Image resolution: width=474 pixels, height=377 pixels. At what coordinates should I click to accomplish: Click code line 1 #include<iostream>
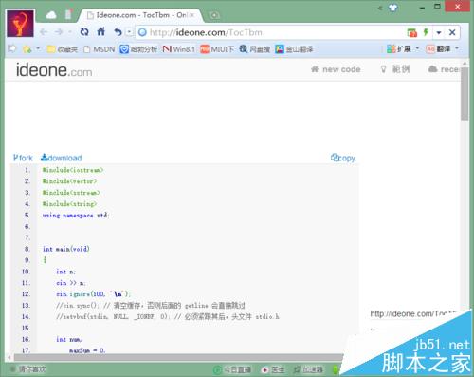pyautogui.click(x=73, y=170)
